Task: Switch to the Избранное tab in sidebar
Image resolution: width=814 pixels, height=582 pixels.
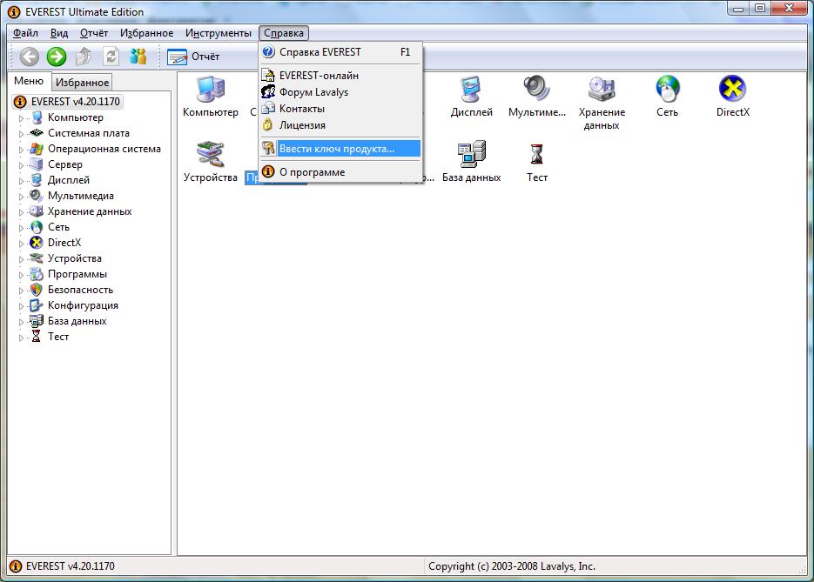Action: point(82,83)
